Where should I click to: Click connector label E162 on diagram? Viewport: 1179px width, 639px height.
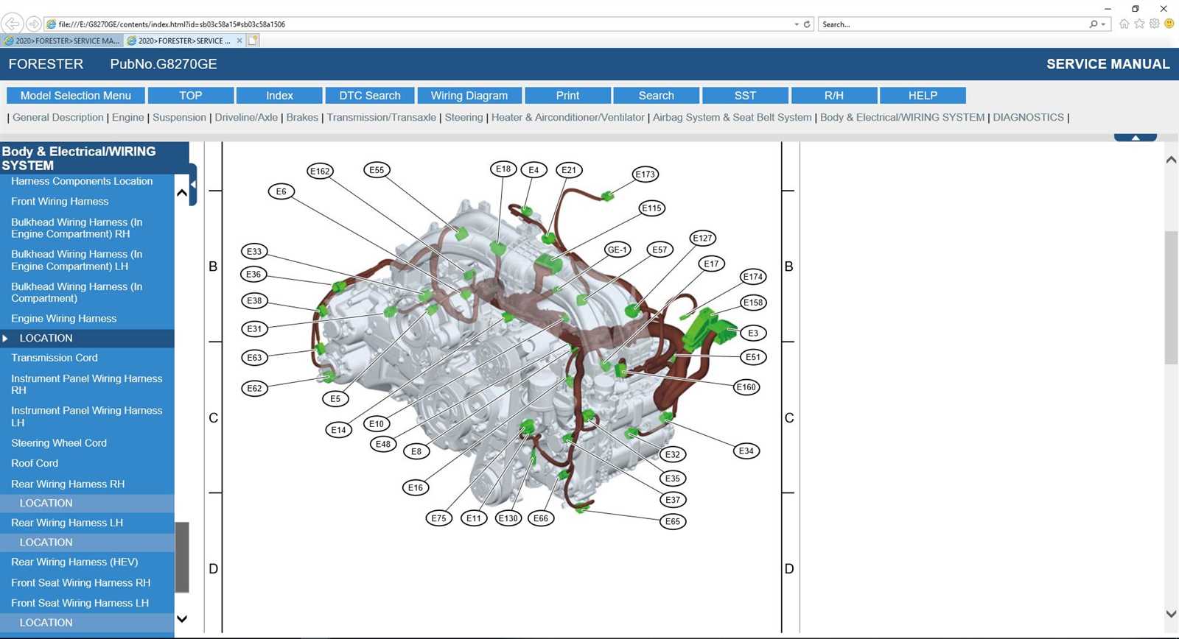tap(320, 172)
